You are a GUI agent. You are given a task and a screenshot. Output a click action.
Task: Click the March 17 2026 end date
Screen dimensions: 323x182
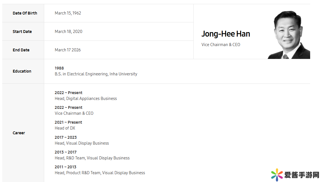[68, 50]
